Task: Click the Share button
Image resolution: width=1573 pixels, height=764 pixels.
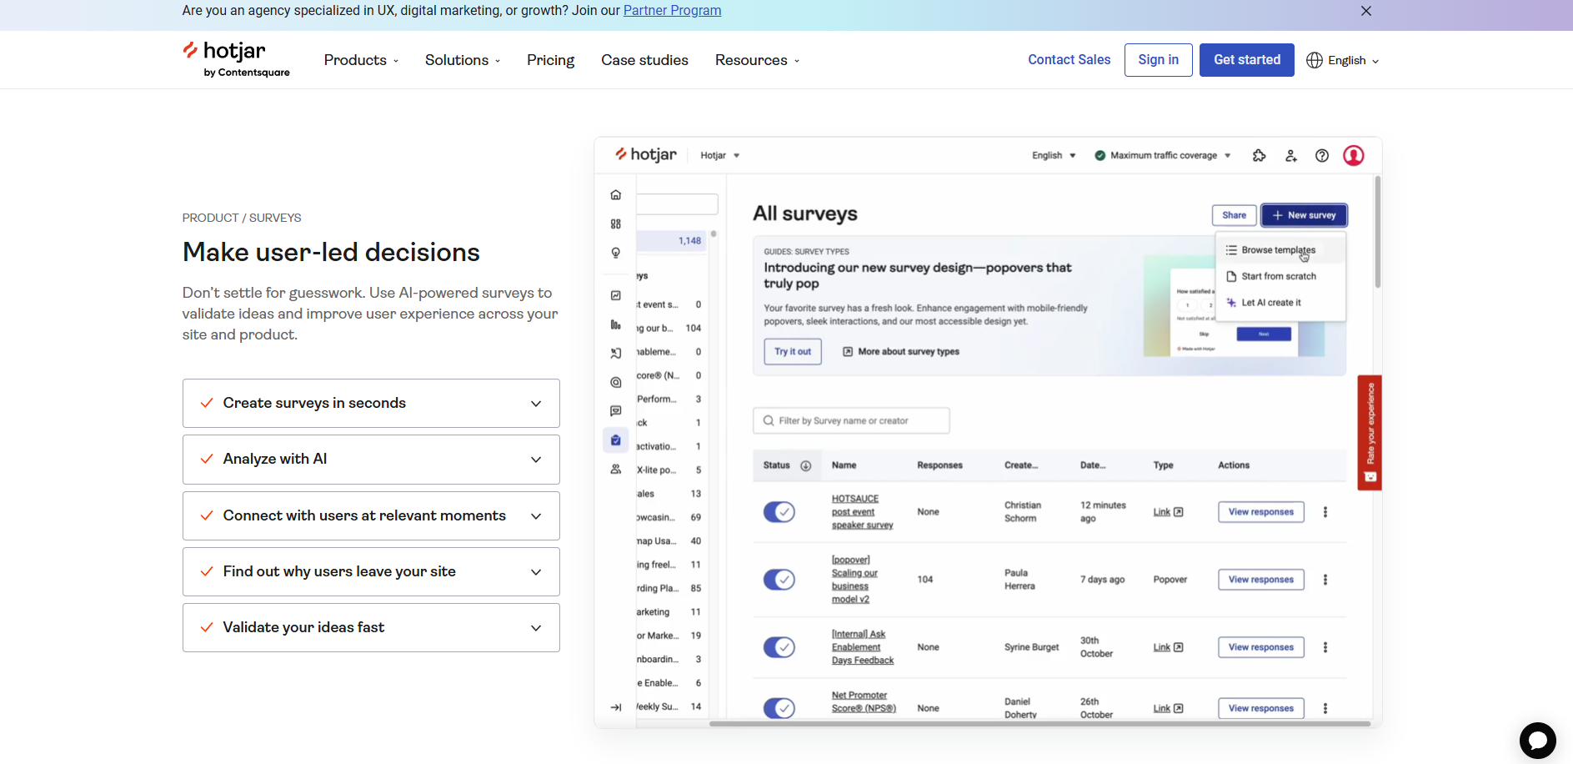Action: pyautogui.click(x=1234, y=215)
